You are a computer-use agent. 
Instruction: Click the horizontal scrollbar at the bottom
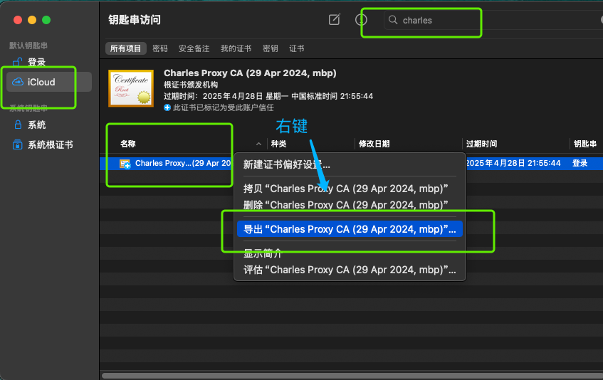click(x=352, y=376)
